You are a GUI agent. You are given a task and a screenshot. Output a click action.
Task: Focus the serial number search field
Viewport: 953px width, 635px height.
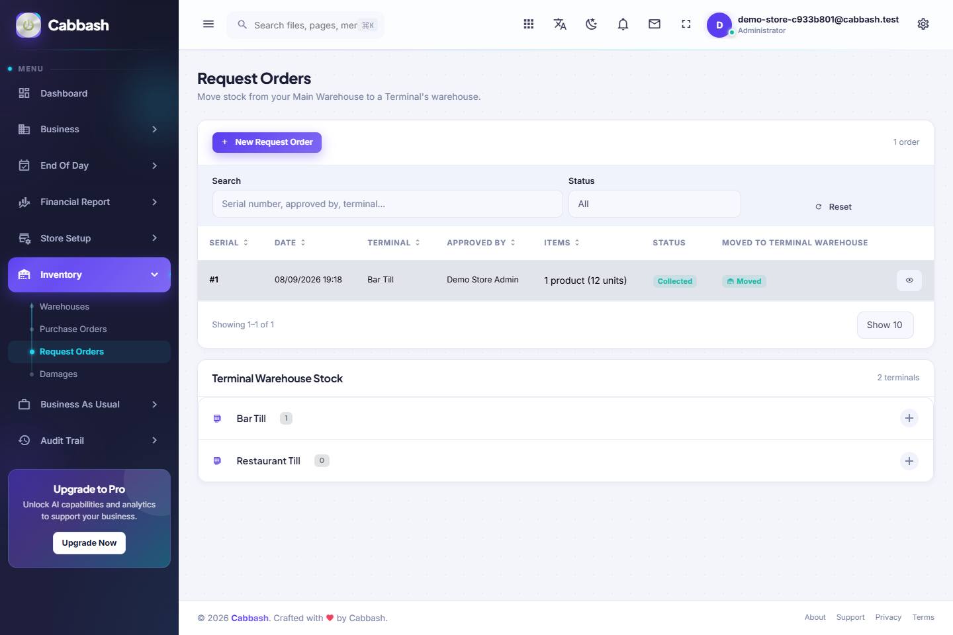387,204
